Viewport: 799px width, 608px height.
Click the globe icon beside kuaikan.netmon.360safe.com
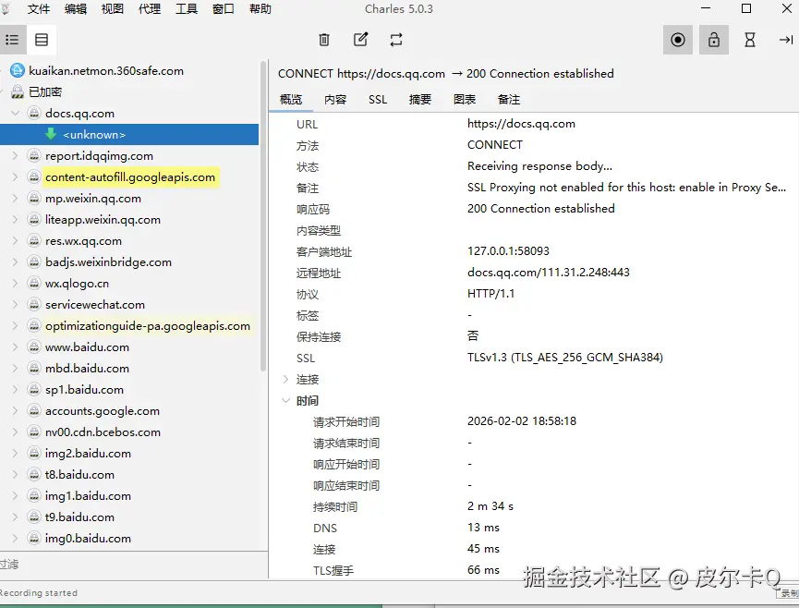pyautogui.click(x=18, y=71)
